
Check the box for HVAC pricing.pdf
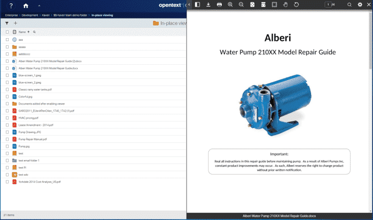coord(7,118)
